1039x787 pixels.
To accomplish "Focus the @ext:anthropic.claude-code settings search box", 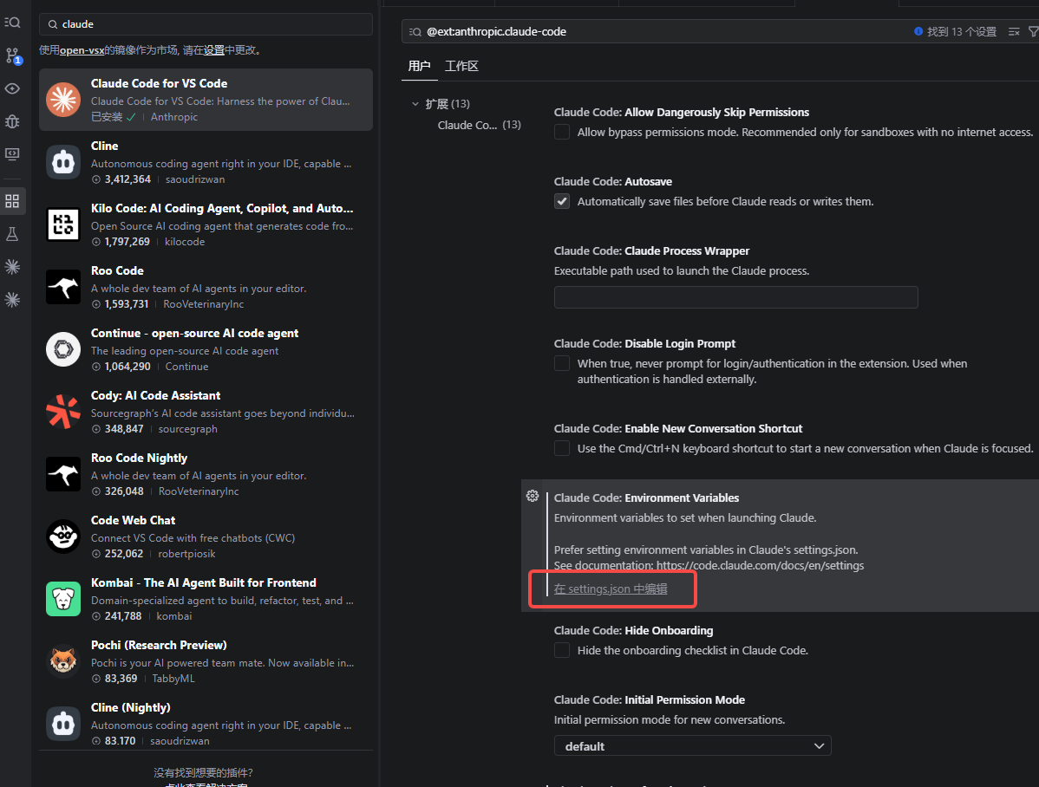I will click(656, 32).
